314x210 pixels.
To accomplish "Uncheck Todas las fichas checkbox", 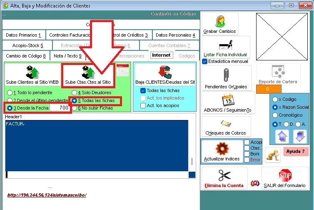I will click(x=143, y=90).
